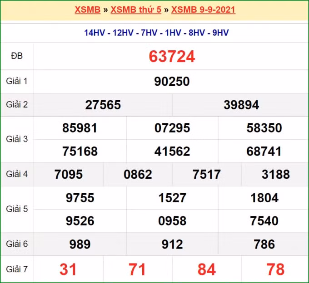
Task: Select fourth prize number 7517
Action: point(206,175)
